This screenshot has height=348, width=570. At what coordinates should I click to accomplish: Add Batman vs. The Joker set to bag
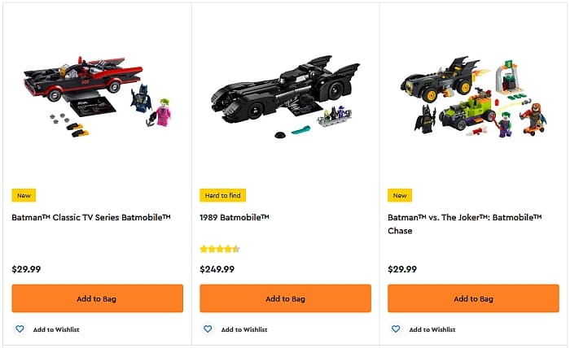pyautogui.click(x=473, y=298)
